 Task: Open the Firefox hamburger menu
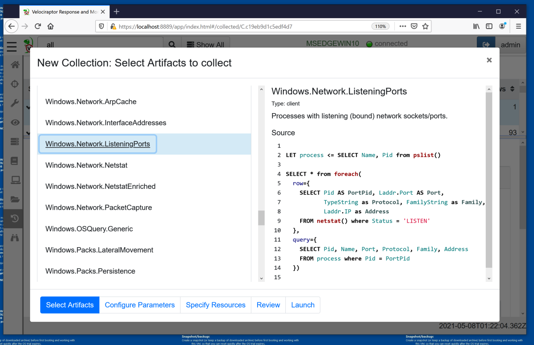click(518, 26)
